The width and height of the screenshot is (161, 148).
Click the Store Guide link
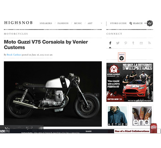tap(118, 23)
